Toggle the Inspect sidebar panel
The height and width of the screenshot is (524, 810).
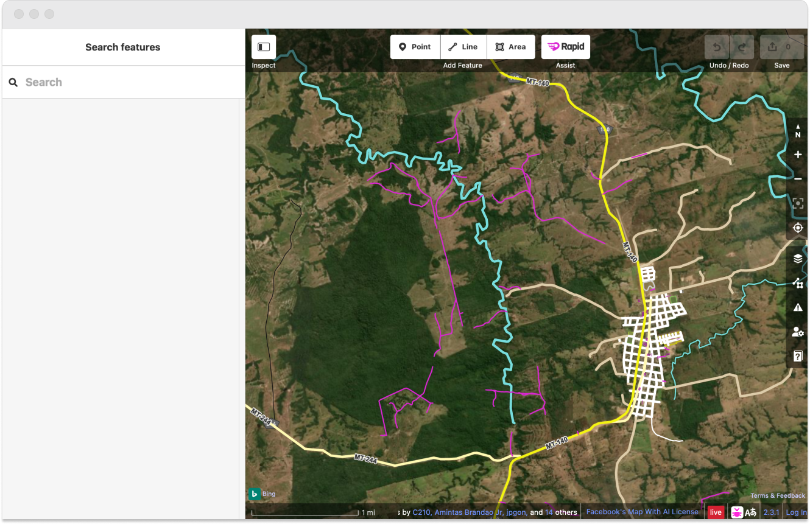click(x=264, y=47)
